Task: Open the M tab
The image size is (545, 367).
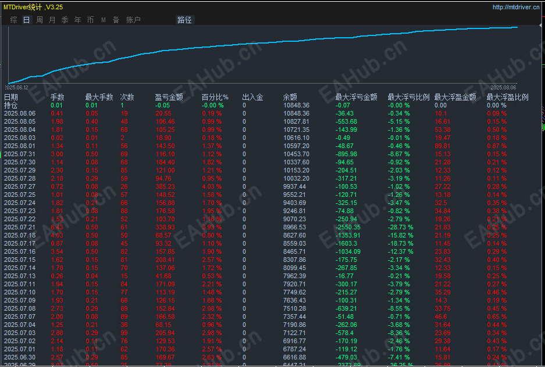Action: 103,20
